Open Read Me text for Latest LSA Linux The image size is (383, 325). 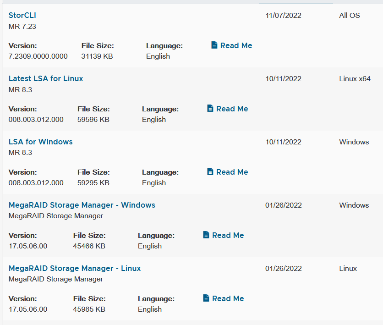pos(232,109)
